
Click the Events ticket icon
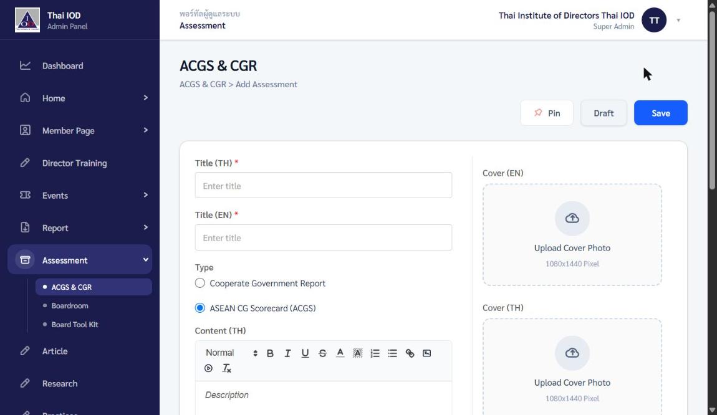tap(25, 195)
